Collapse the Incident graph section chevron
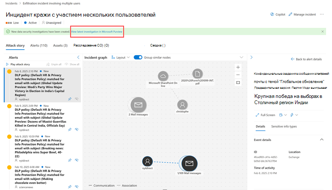 (x=242, y=57)
